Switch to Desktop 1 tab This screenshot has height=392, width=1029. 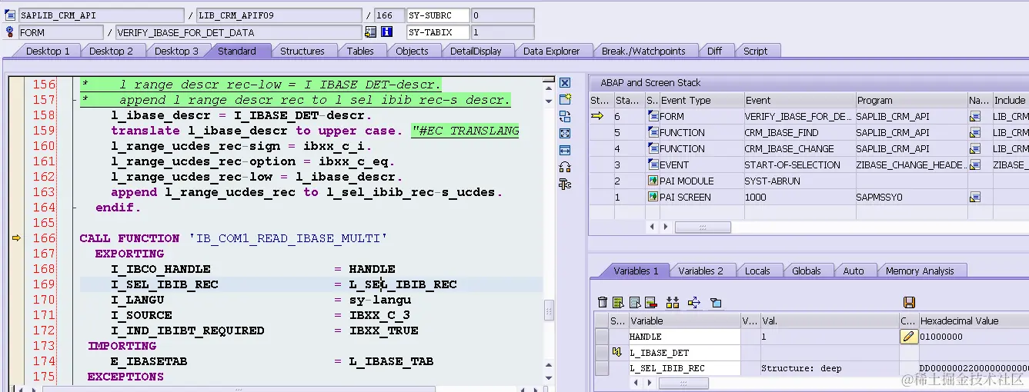(x=47, y=51)
